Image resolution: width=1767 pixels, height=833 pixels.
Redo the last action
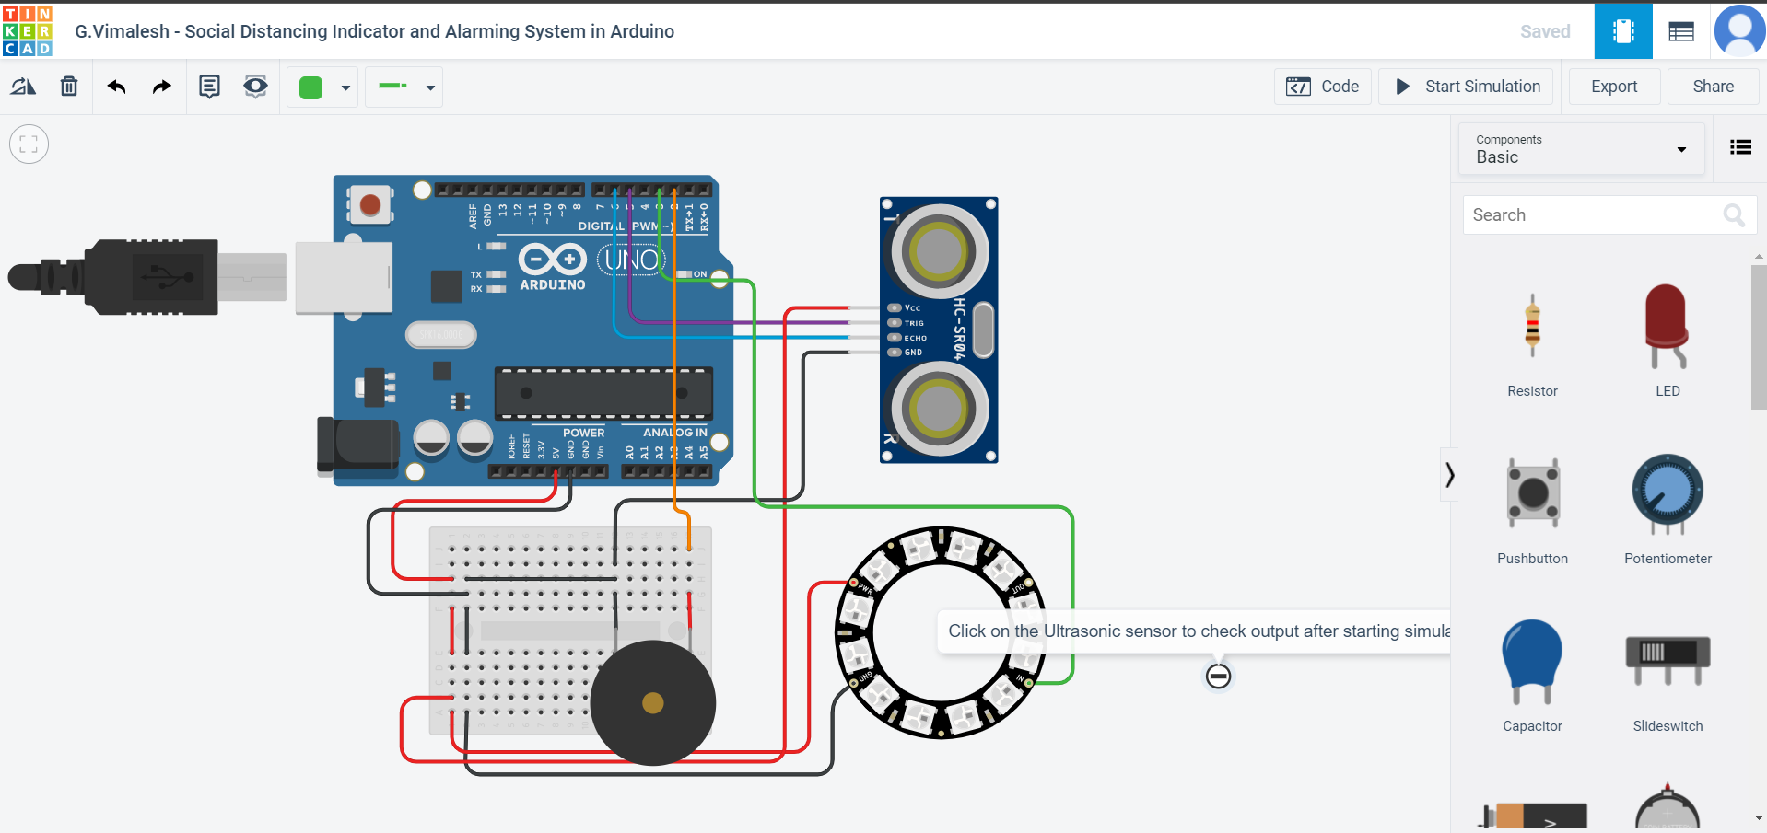[x=162, y=87]
